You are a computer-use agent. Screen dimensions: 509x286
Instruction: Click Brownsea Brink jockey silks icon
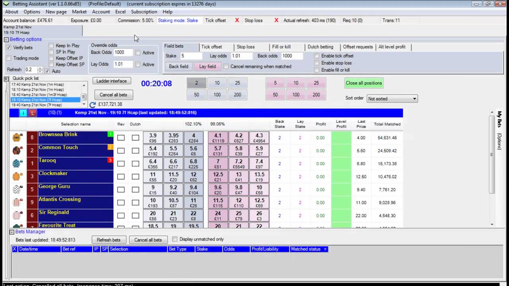point(17,137)
